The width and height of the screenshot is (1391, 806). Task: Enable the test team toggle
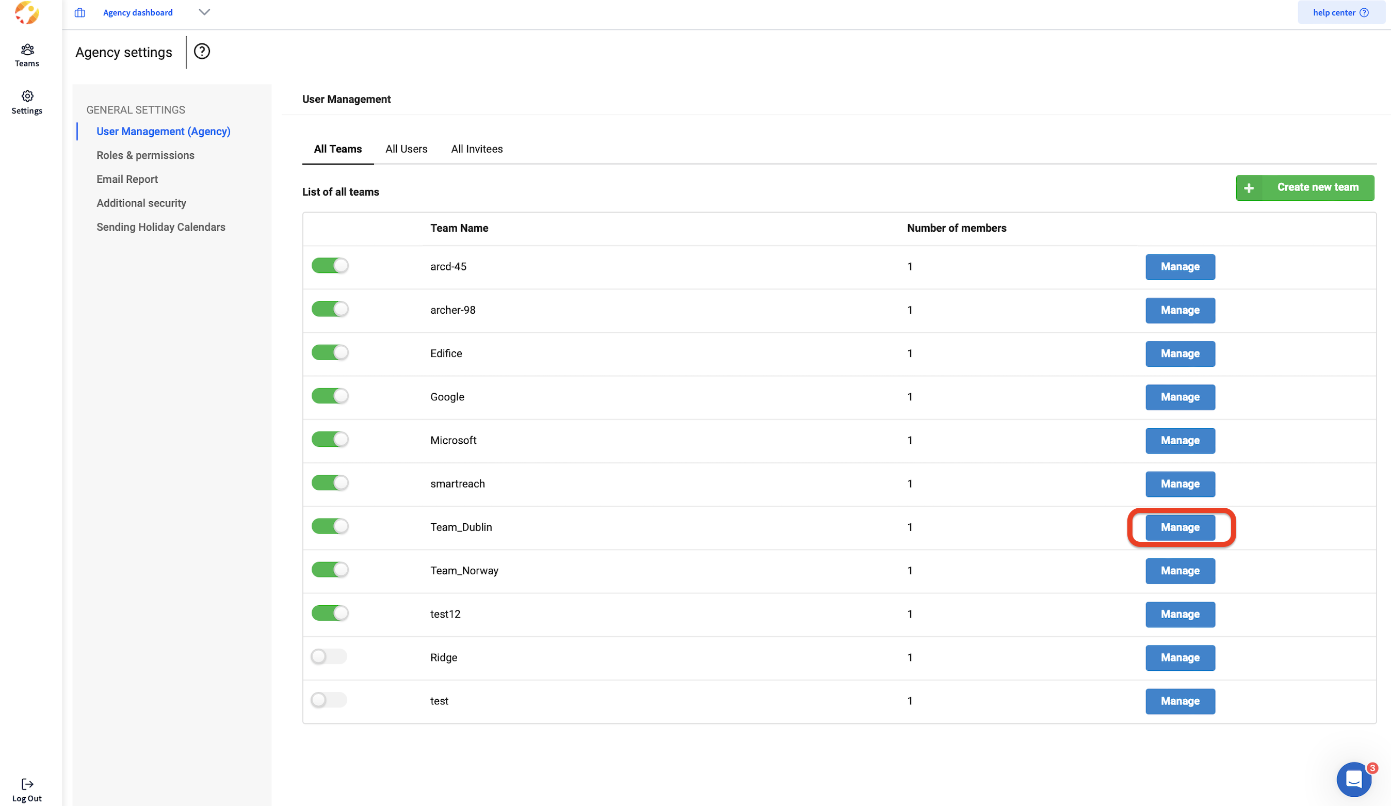point(329,700)
